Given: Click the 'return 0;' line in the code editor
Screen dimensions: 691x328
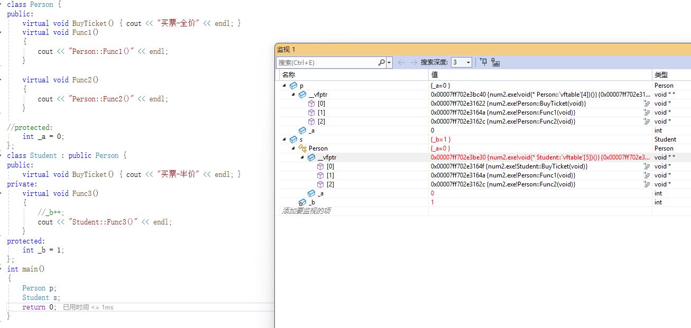Looking at the screenshot, I should (x=39, y=307).
